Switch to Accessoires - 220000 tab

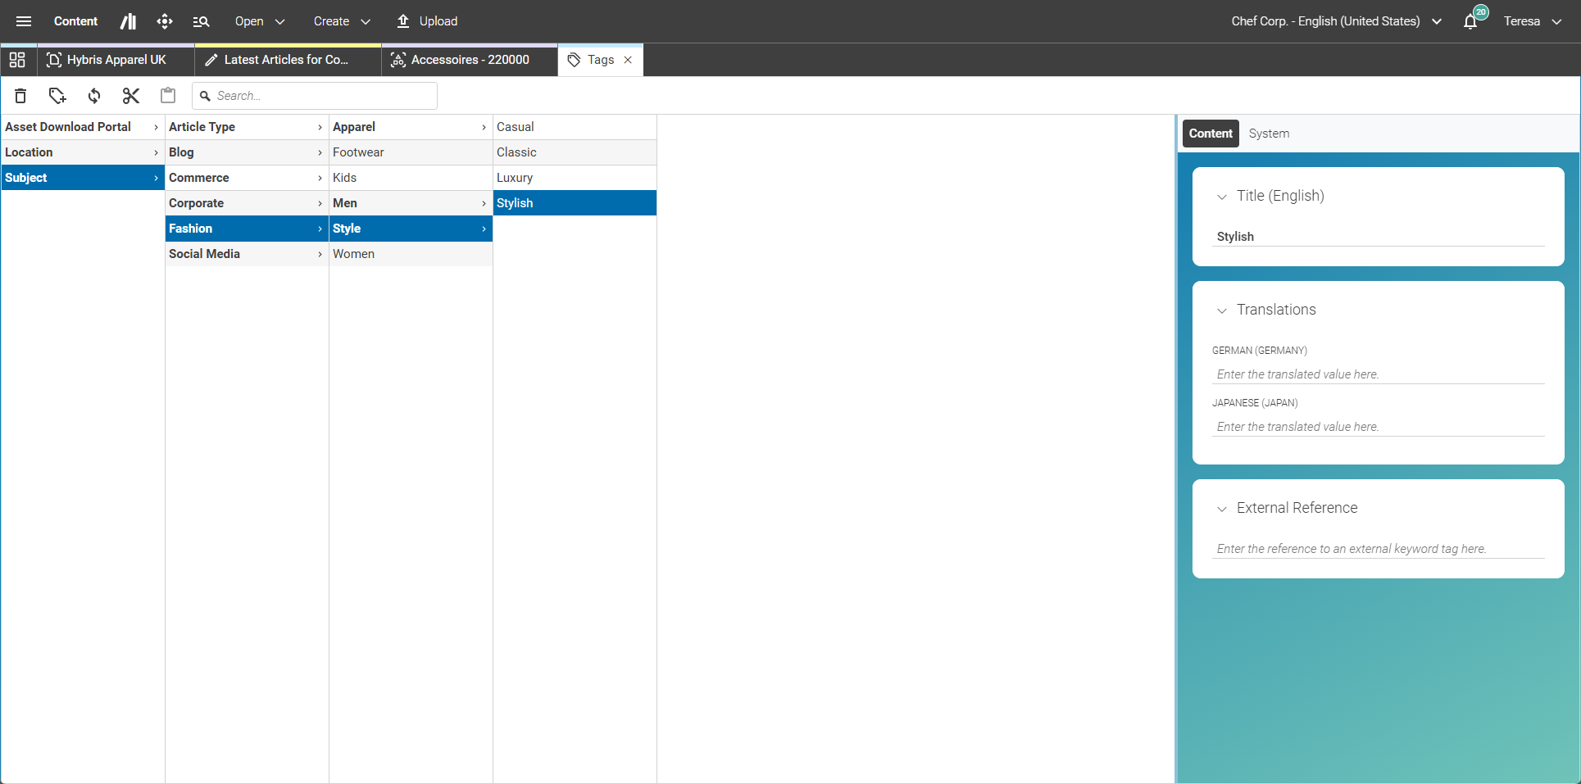tap(470, 60)
